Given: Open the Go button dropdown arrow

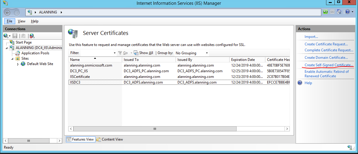Looking at the screenshot, I should pyautogui.click(x=131, y=53).
